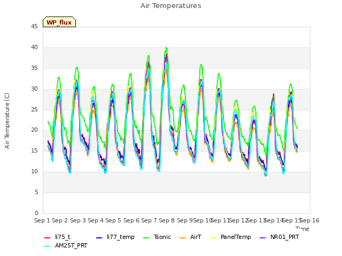This screenshot has height=256, width=342.
Task: Click the PanelTemp yellow legend swatch
Action: 213,237
